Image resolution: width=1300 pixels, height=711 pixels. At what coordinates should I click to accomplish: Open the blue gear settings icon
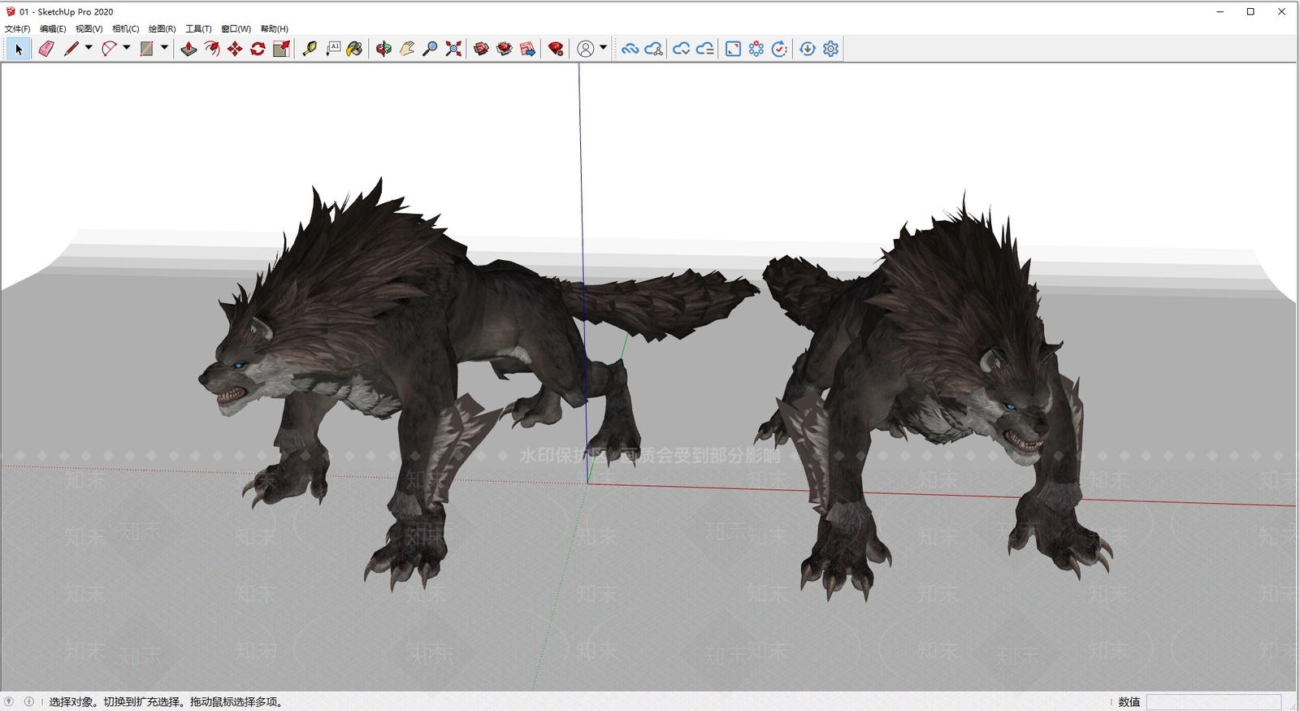click(x=830, y=50)
